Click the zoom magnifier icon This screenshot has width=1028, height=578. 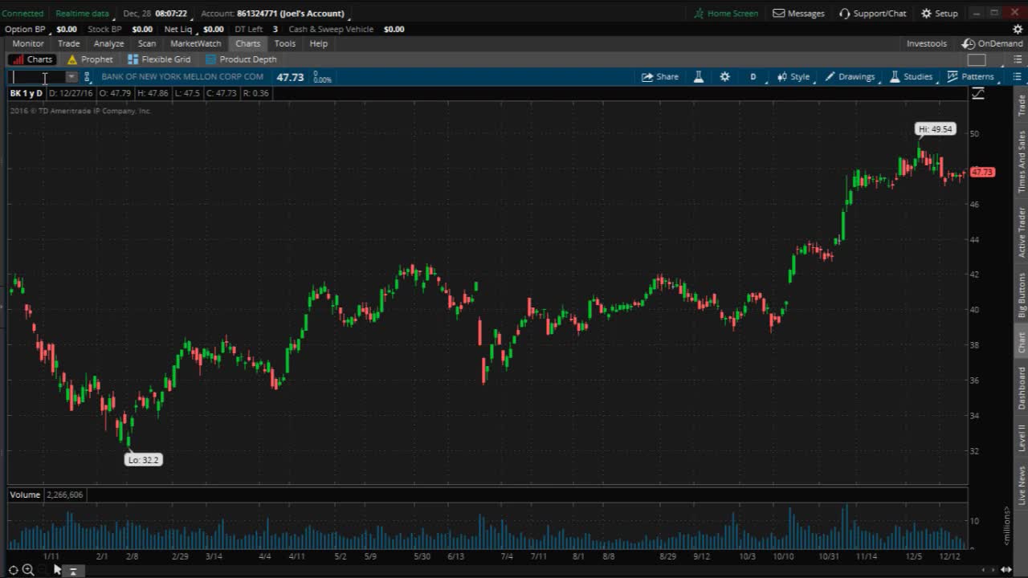[28, 570]
